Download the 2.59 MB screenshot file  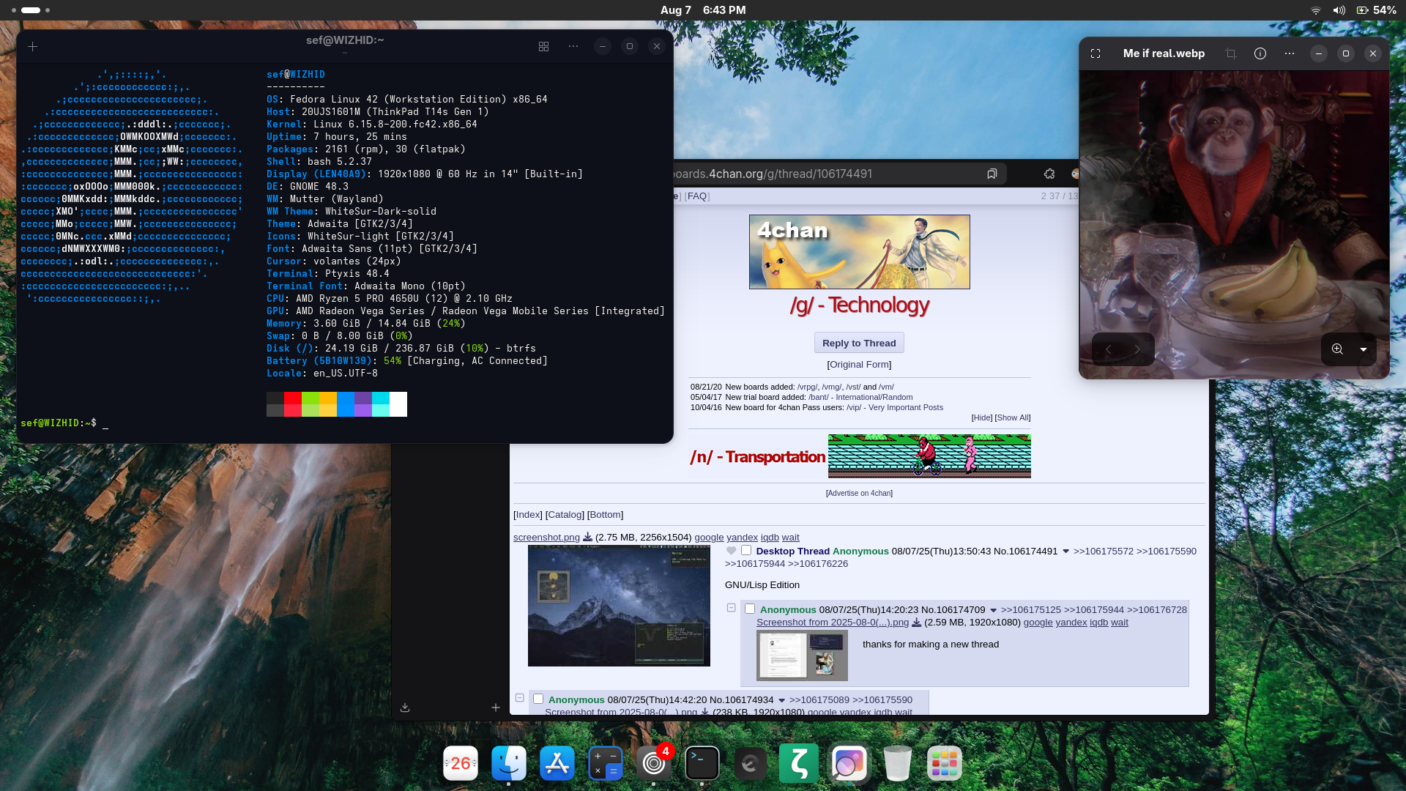[916, 623]
